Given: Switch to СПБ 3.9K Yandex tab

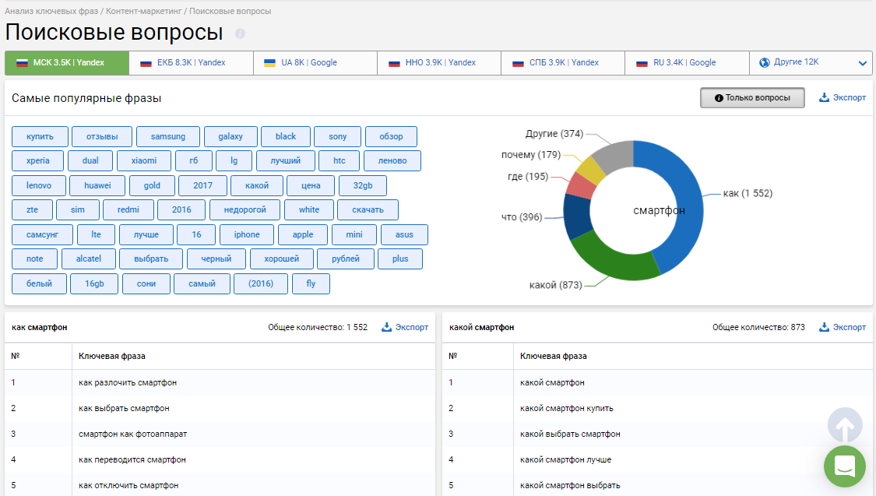Looking at the screenshot, I should [563, 62].
